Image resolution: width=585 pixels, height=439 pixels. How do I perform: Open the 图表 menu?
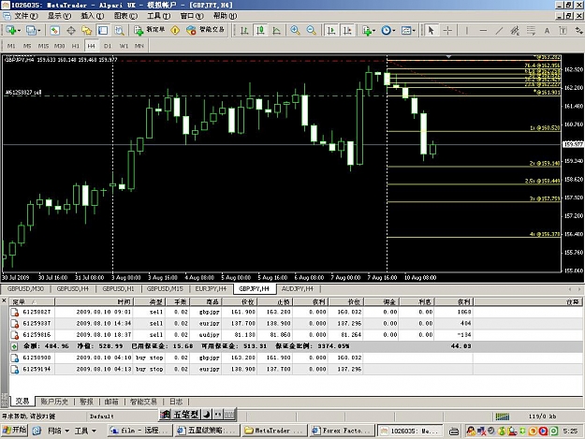coord(125,16)
